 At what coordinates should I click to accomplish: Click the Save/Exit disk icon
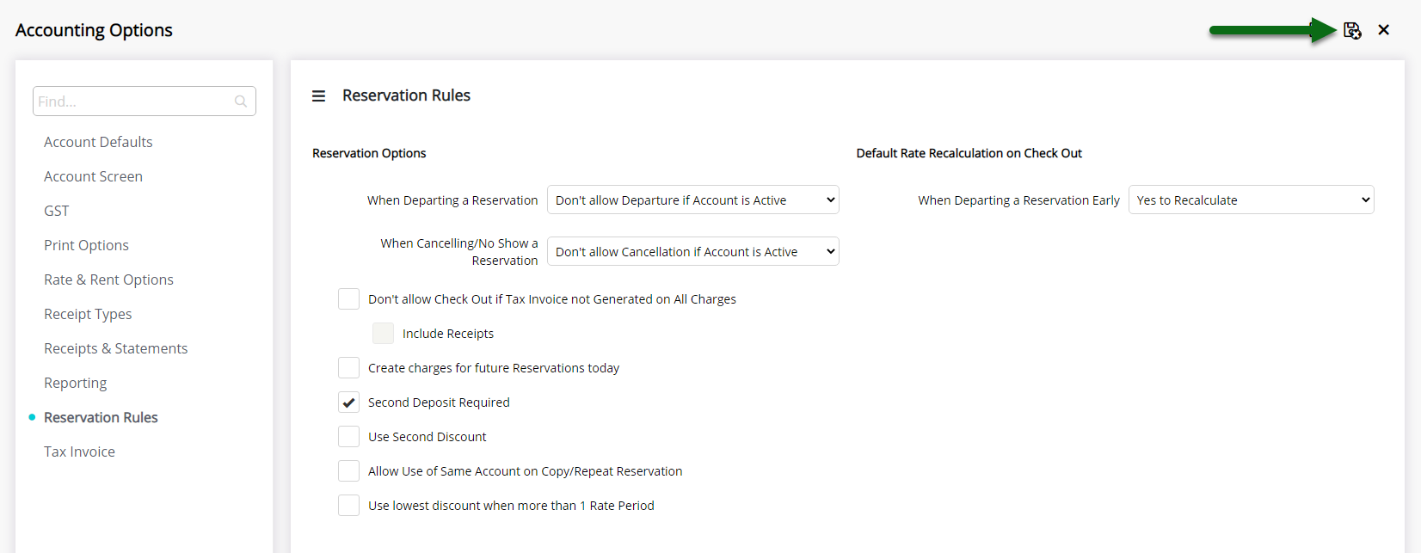pyautogui.click(x=1352, y=30)
